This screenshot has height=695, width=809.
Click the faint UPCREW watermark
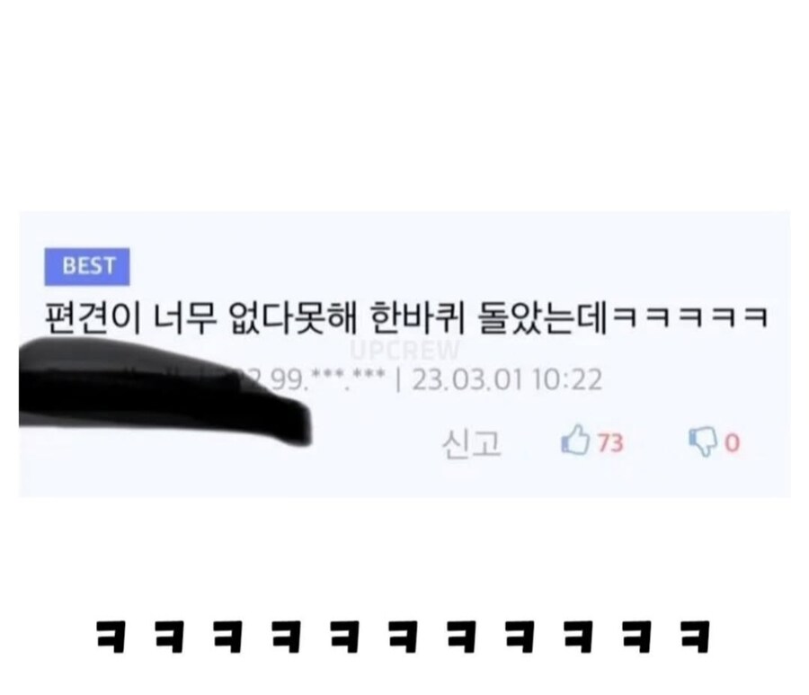click(404, 351)
